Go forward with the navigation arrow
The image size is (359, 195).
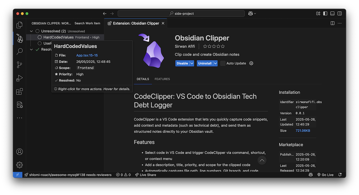tap(112, 14)
